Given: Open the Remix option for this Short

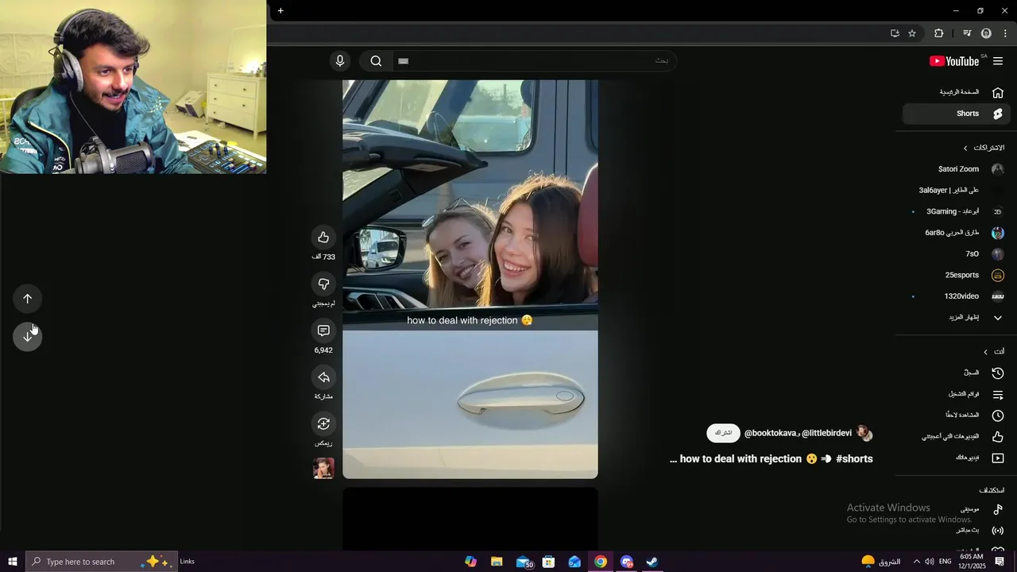Looking at the screenshot, I should [323, 423].
